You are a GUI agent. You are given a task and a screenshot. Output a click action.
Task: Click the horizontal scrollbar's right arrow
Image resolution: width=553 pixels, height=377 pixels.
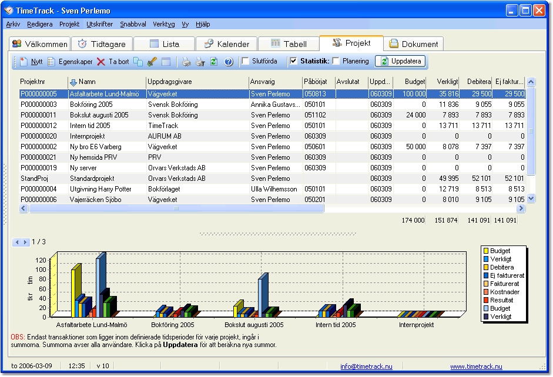521,208
